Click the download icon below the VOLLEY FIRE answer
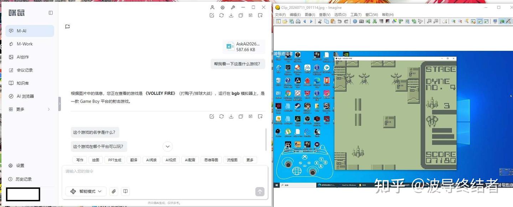This screenshot has width=513, height=207. 231,116
